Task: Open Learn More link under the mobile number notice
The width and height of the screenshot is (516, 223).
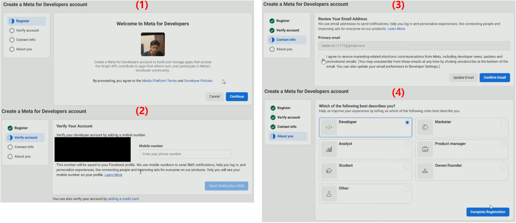Action: pyautogui.click(x=113, y=175)
